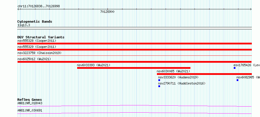Click the chr11:70126838..70126998 coordinates label
260x117 pixels.
coord(39,6)
